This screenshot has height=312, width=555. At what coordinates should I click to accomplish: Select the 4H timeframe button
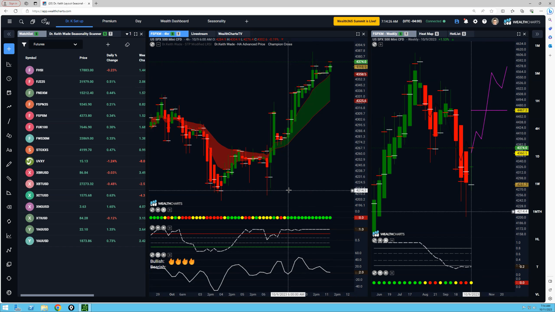click(537, 129)
